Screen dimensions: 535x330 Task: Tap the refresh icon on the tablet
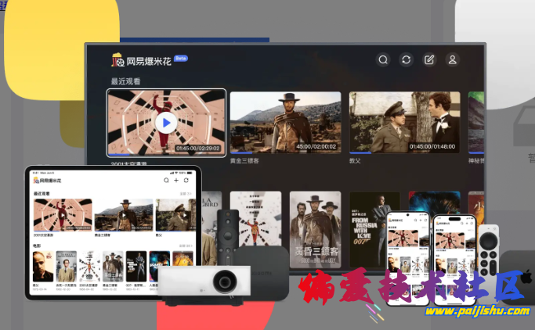click(x=186, y=181)
